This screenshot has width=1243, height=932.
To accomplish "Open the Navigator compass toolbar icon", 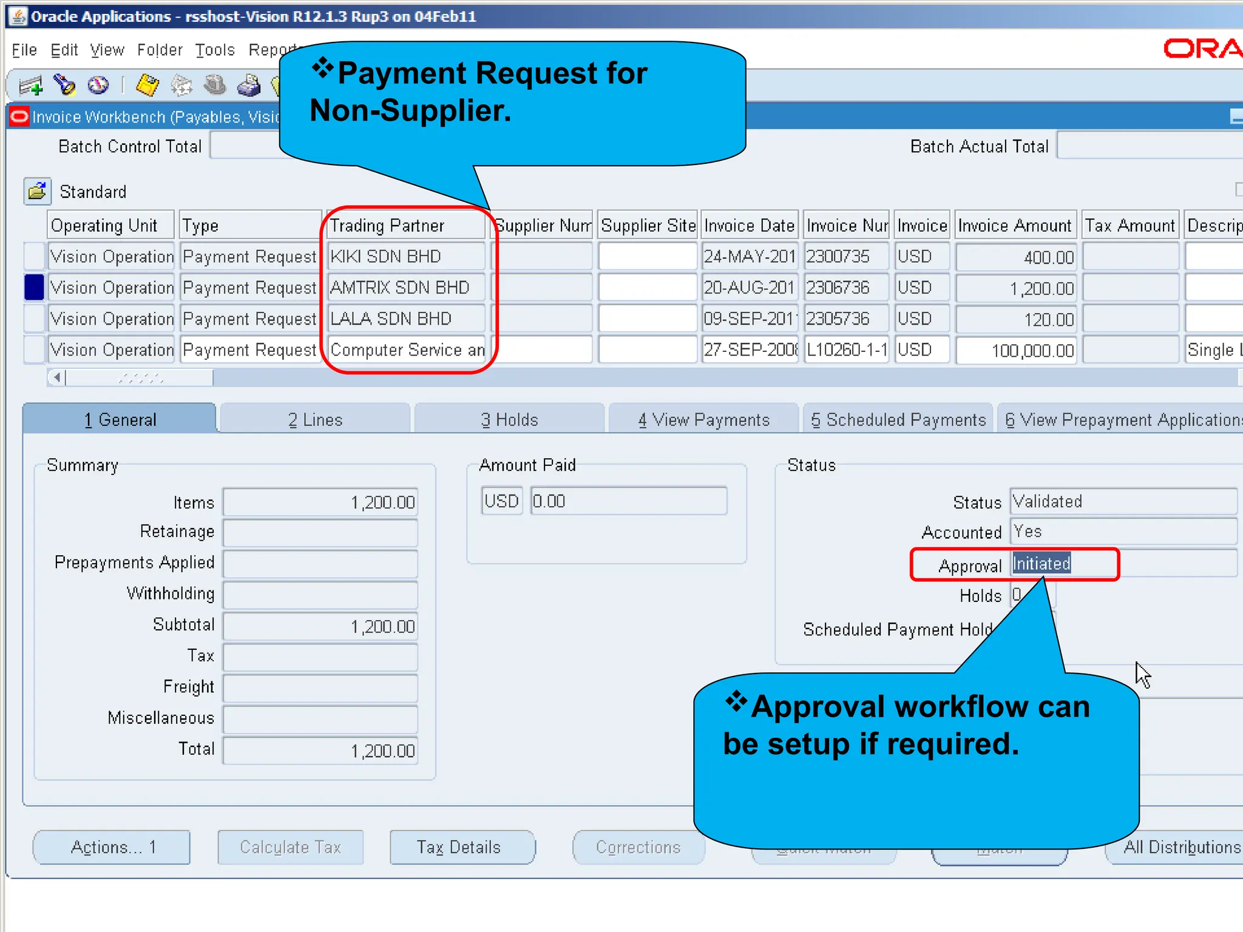I will point(98,86).
